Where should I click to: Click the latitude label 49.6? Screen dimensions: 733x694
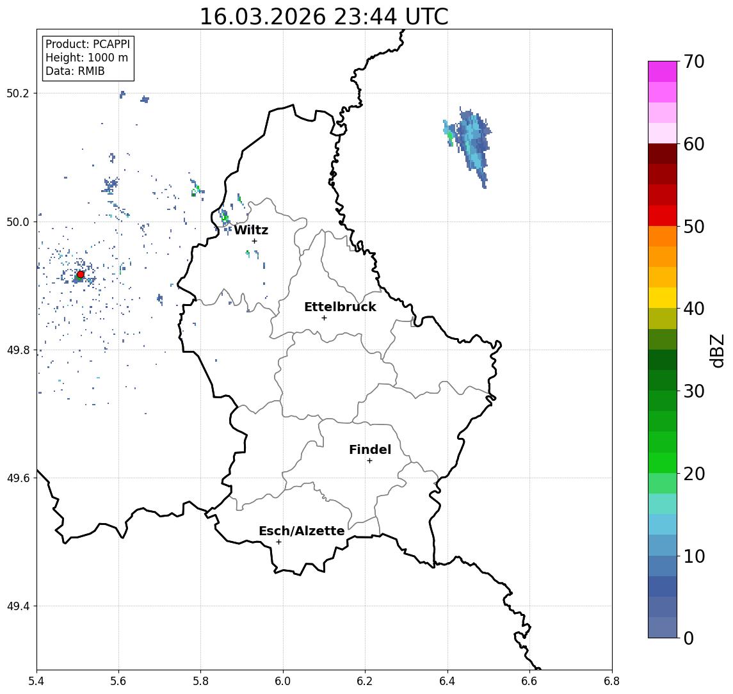pos(18,478)
